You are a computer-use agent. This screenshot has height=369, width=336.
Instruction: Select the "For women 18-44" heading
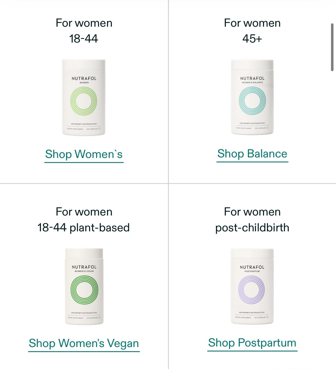click(x=84, y=31)
